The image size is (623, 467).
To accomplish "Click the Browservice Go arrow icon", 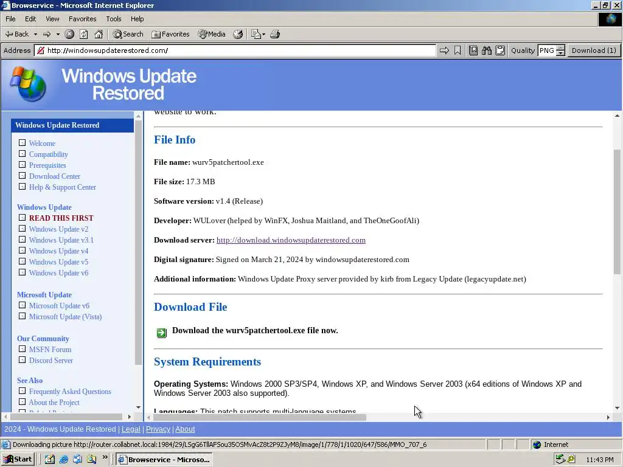I will coord(444,50).
